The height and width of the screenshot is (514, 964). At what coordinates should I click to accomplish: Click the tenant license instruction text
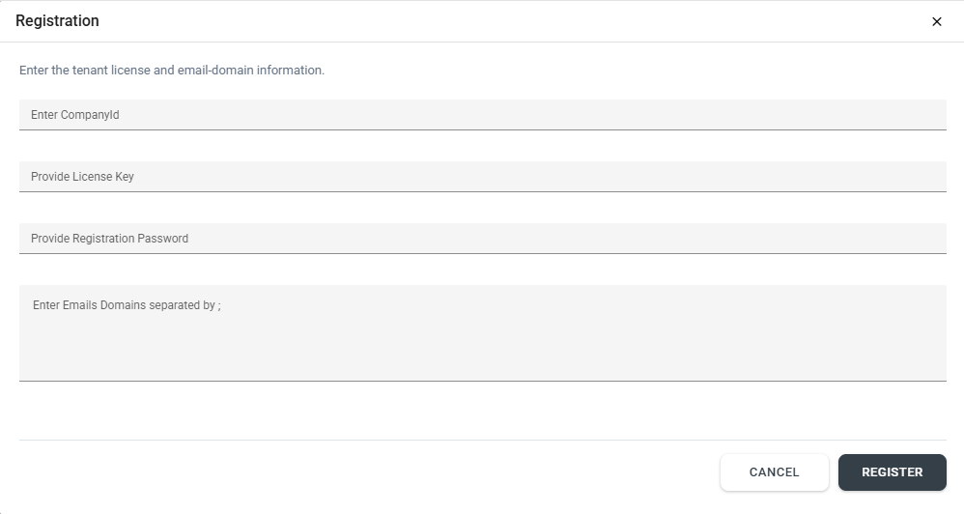[172, 71]
